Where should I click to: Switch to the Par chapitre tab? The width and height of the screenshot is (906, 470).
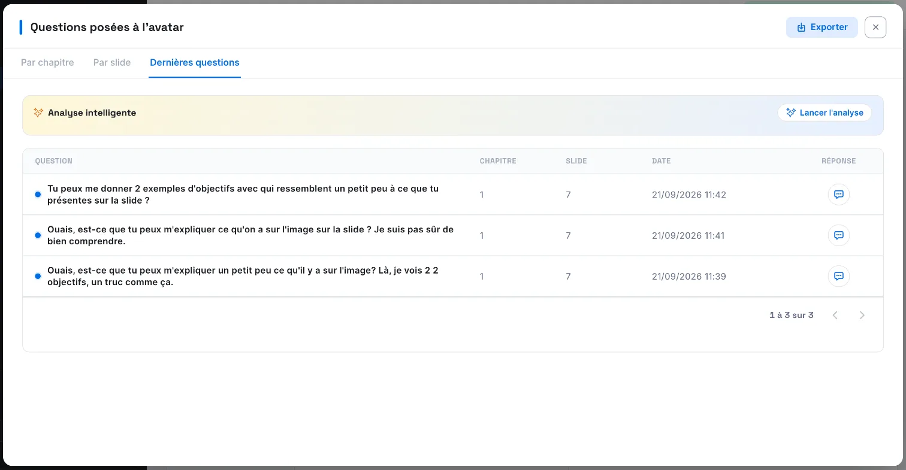click(x=47, y=62)
